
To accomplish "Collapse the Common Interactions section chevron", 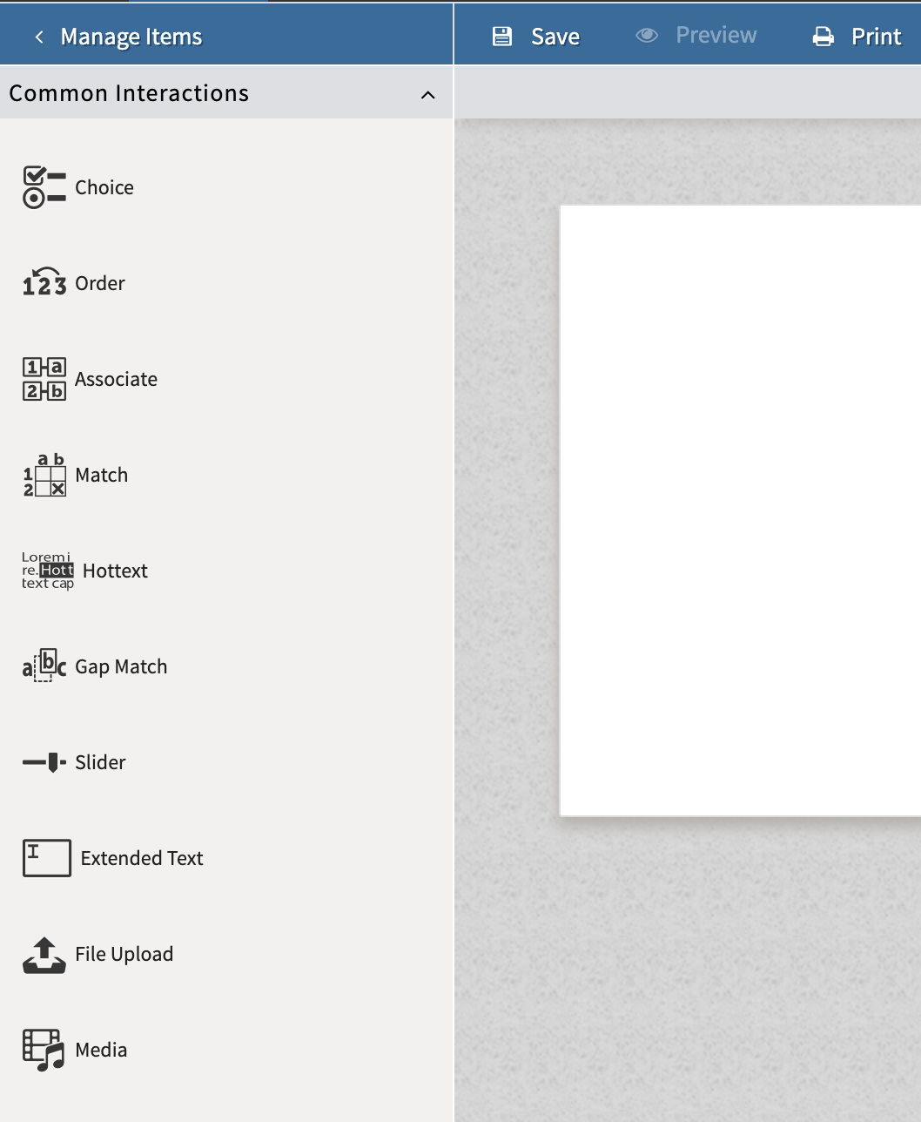I will (427, 94).
